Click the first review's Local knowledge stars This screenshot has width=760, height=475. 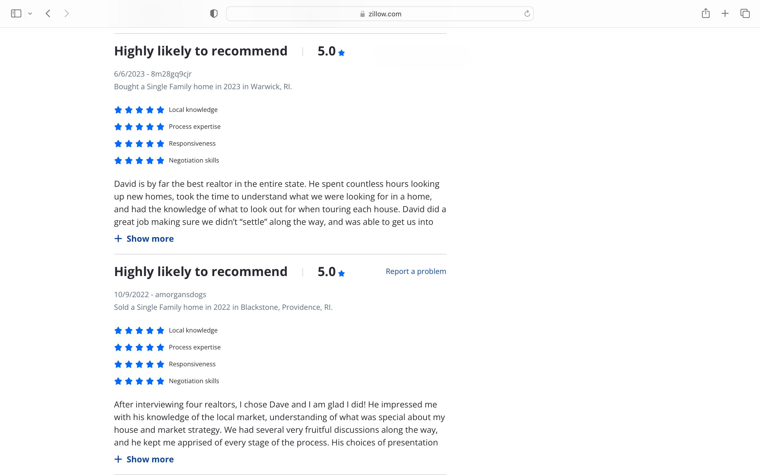coord(139,110)
